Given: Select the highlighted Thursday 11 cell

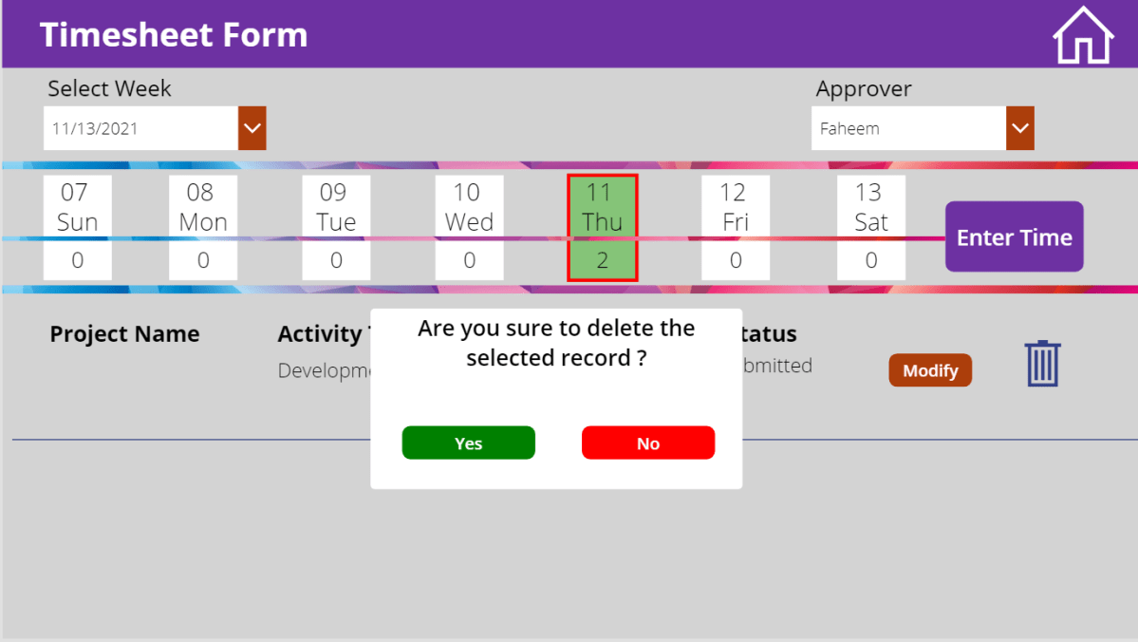Looking at the screenshot, I should tap(602, 207).
